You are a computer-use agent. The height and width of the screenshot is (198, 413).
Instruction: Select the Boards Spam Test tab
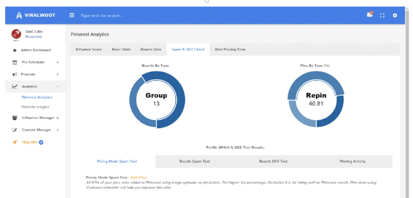coord(194,161)
